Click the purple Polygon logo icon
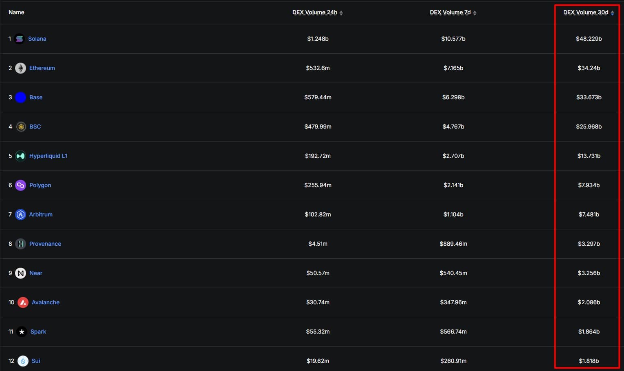 click(20, 185)
